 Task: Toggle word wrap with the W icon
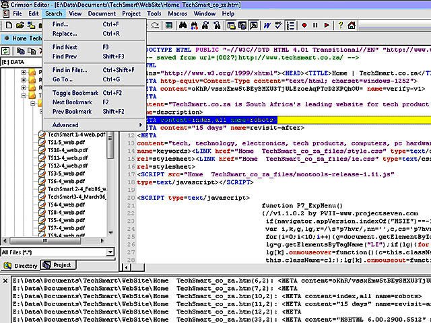[x=267, y=26]
